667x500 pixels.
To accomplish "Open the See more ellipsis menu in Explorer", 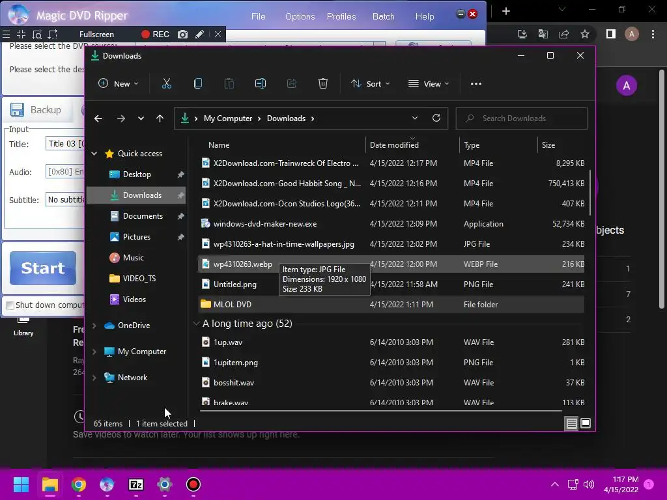I will point(476,84).
